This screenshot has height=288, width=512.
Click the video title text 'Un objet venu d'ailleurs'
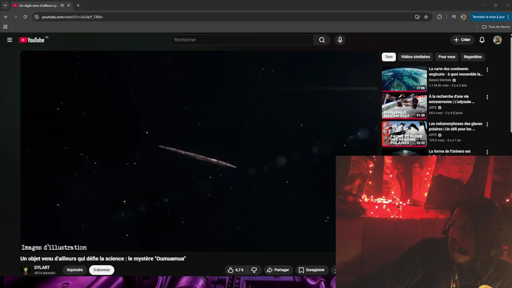(x=103, y=259)
